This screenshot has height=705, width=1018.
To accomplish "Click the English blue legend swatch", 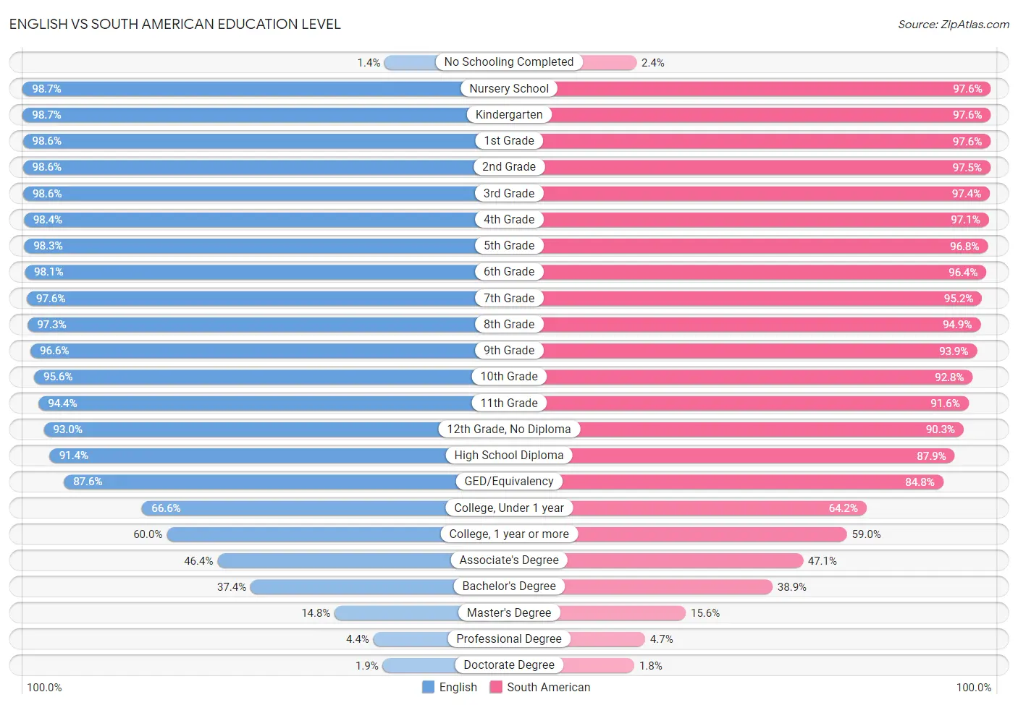I will pos(428,687).
